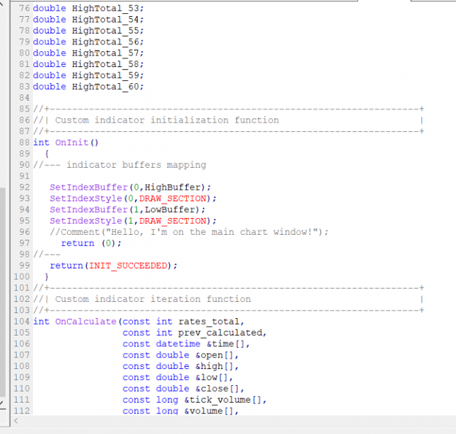Click '&time[]' parameter on line 106
456x434 pixels.
point(225,344)
